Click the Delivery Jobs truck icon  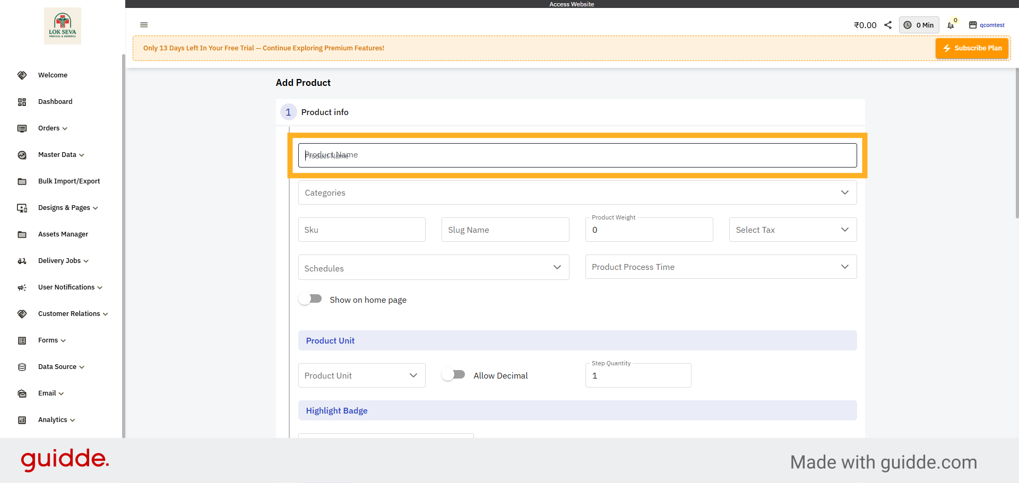click(x=22, y=261)
